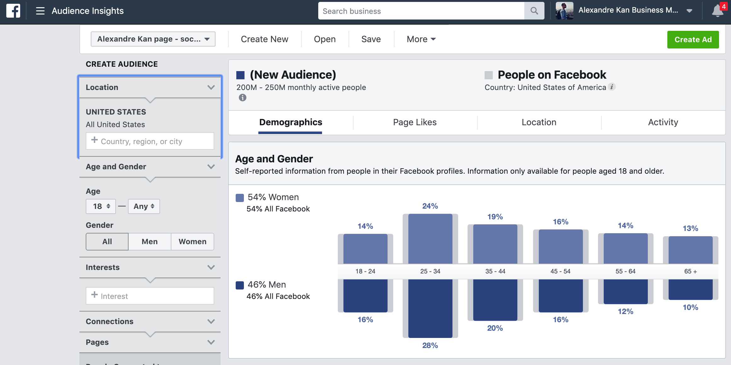Click the plus icon in Interest field

(94, 296)
